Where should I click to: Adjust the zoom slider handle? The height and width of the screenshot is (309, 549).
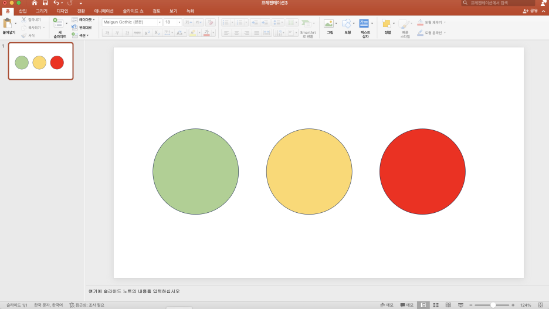pyautogui.click(x=493, y=305)
